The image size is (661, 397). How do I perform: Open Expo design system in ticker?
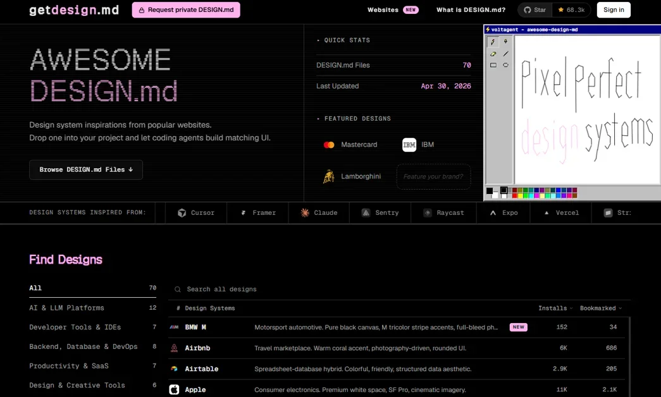coord(503,213)
